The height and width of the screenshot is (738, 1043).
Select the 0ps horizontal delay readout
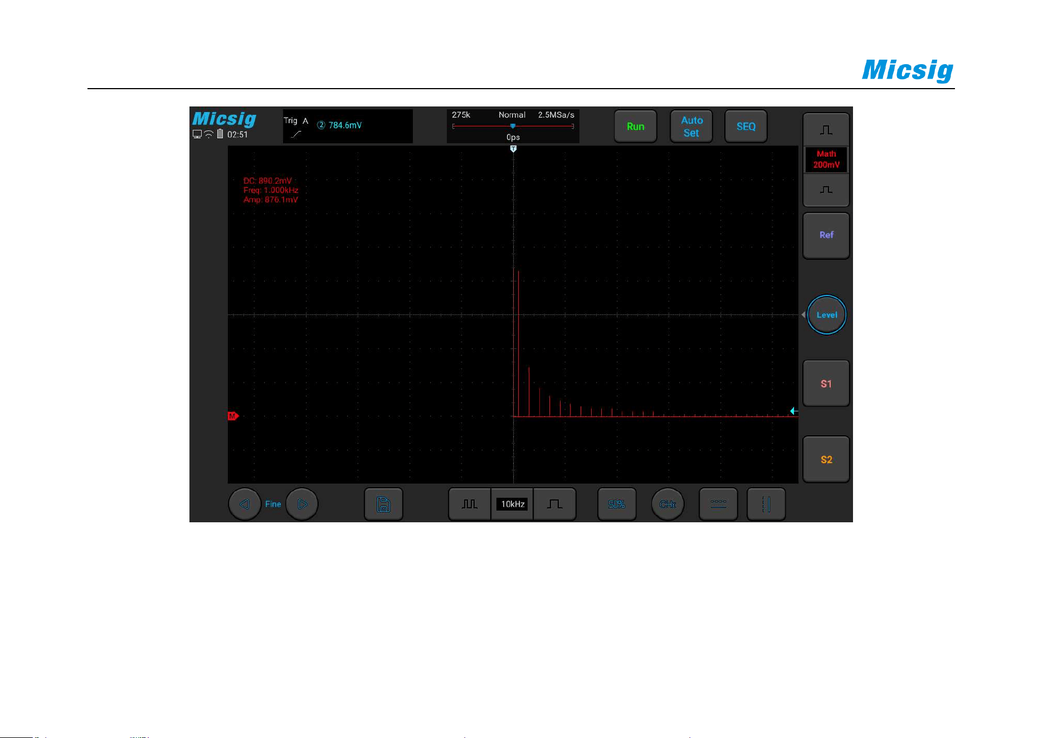(513, 137)
